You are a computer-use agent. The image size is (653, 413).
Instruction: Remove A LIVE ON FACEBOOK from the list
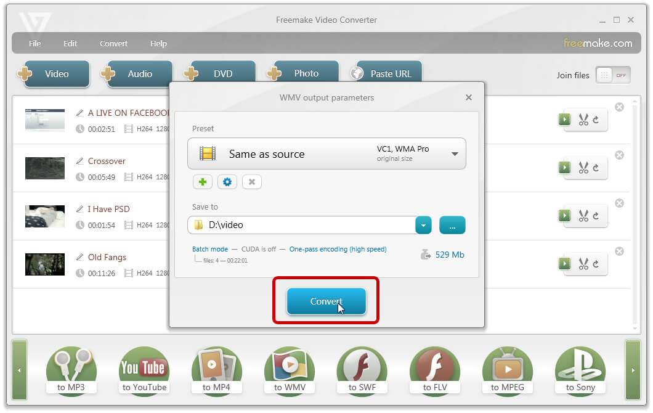(x=620, y=107)
